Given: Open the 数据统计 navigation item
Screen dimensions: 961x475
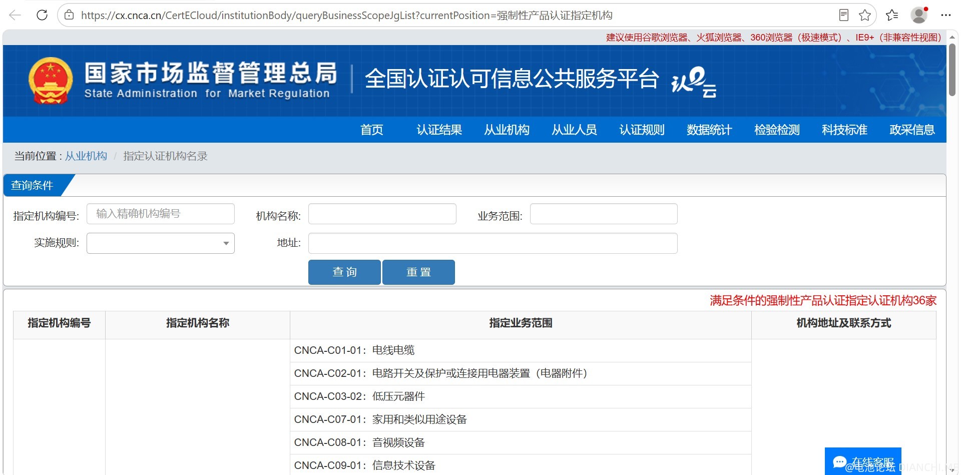Looking at the screenshot, I should click(x=709, y=130).
